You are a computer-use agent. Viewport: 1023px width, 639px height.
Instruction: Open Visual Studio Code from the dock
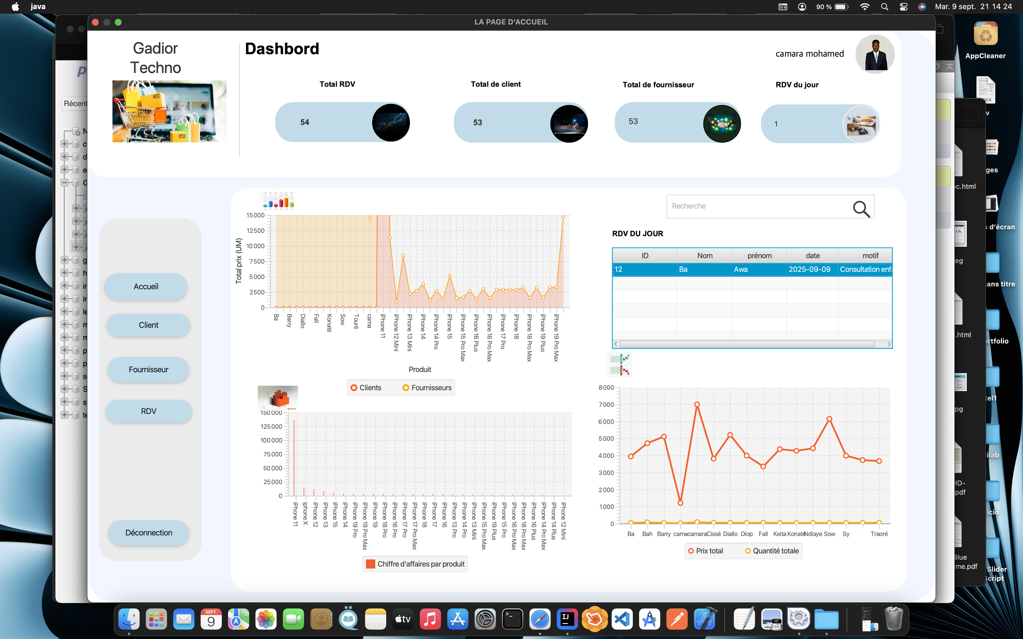coord(622,619)
